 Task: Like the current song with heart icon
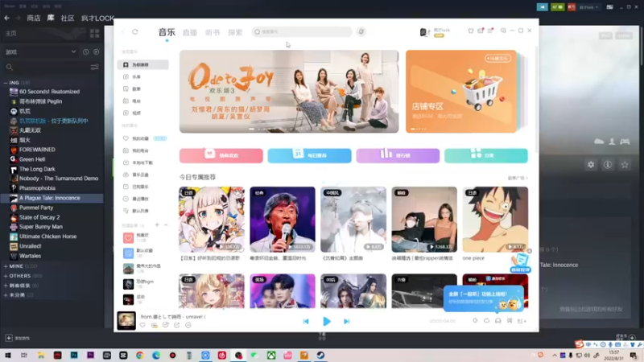[x=142, y=325]
